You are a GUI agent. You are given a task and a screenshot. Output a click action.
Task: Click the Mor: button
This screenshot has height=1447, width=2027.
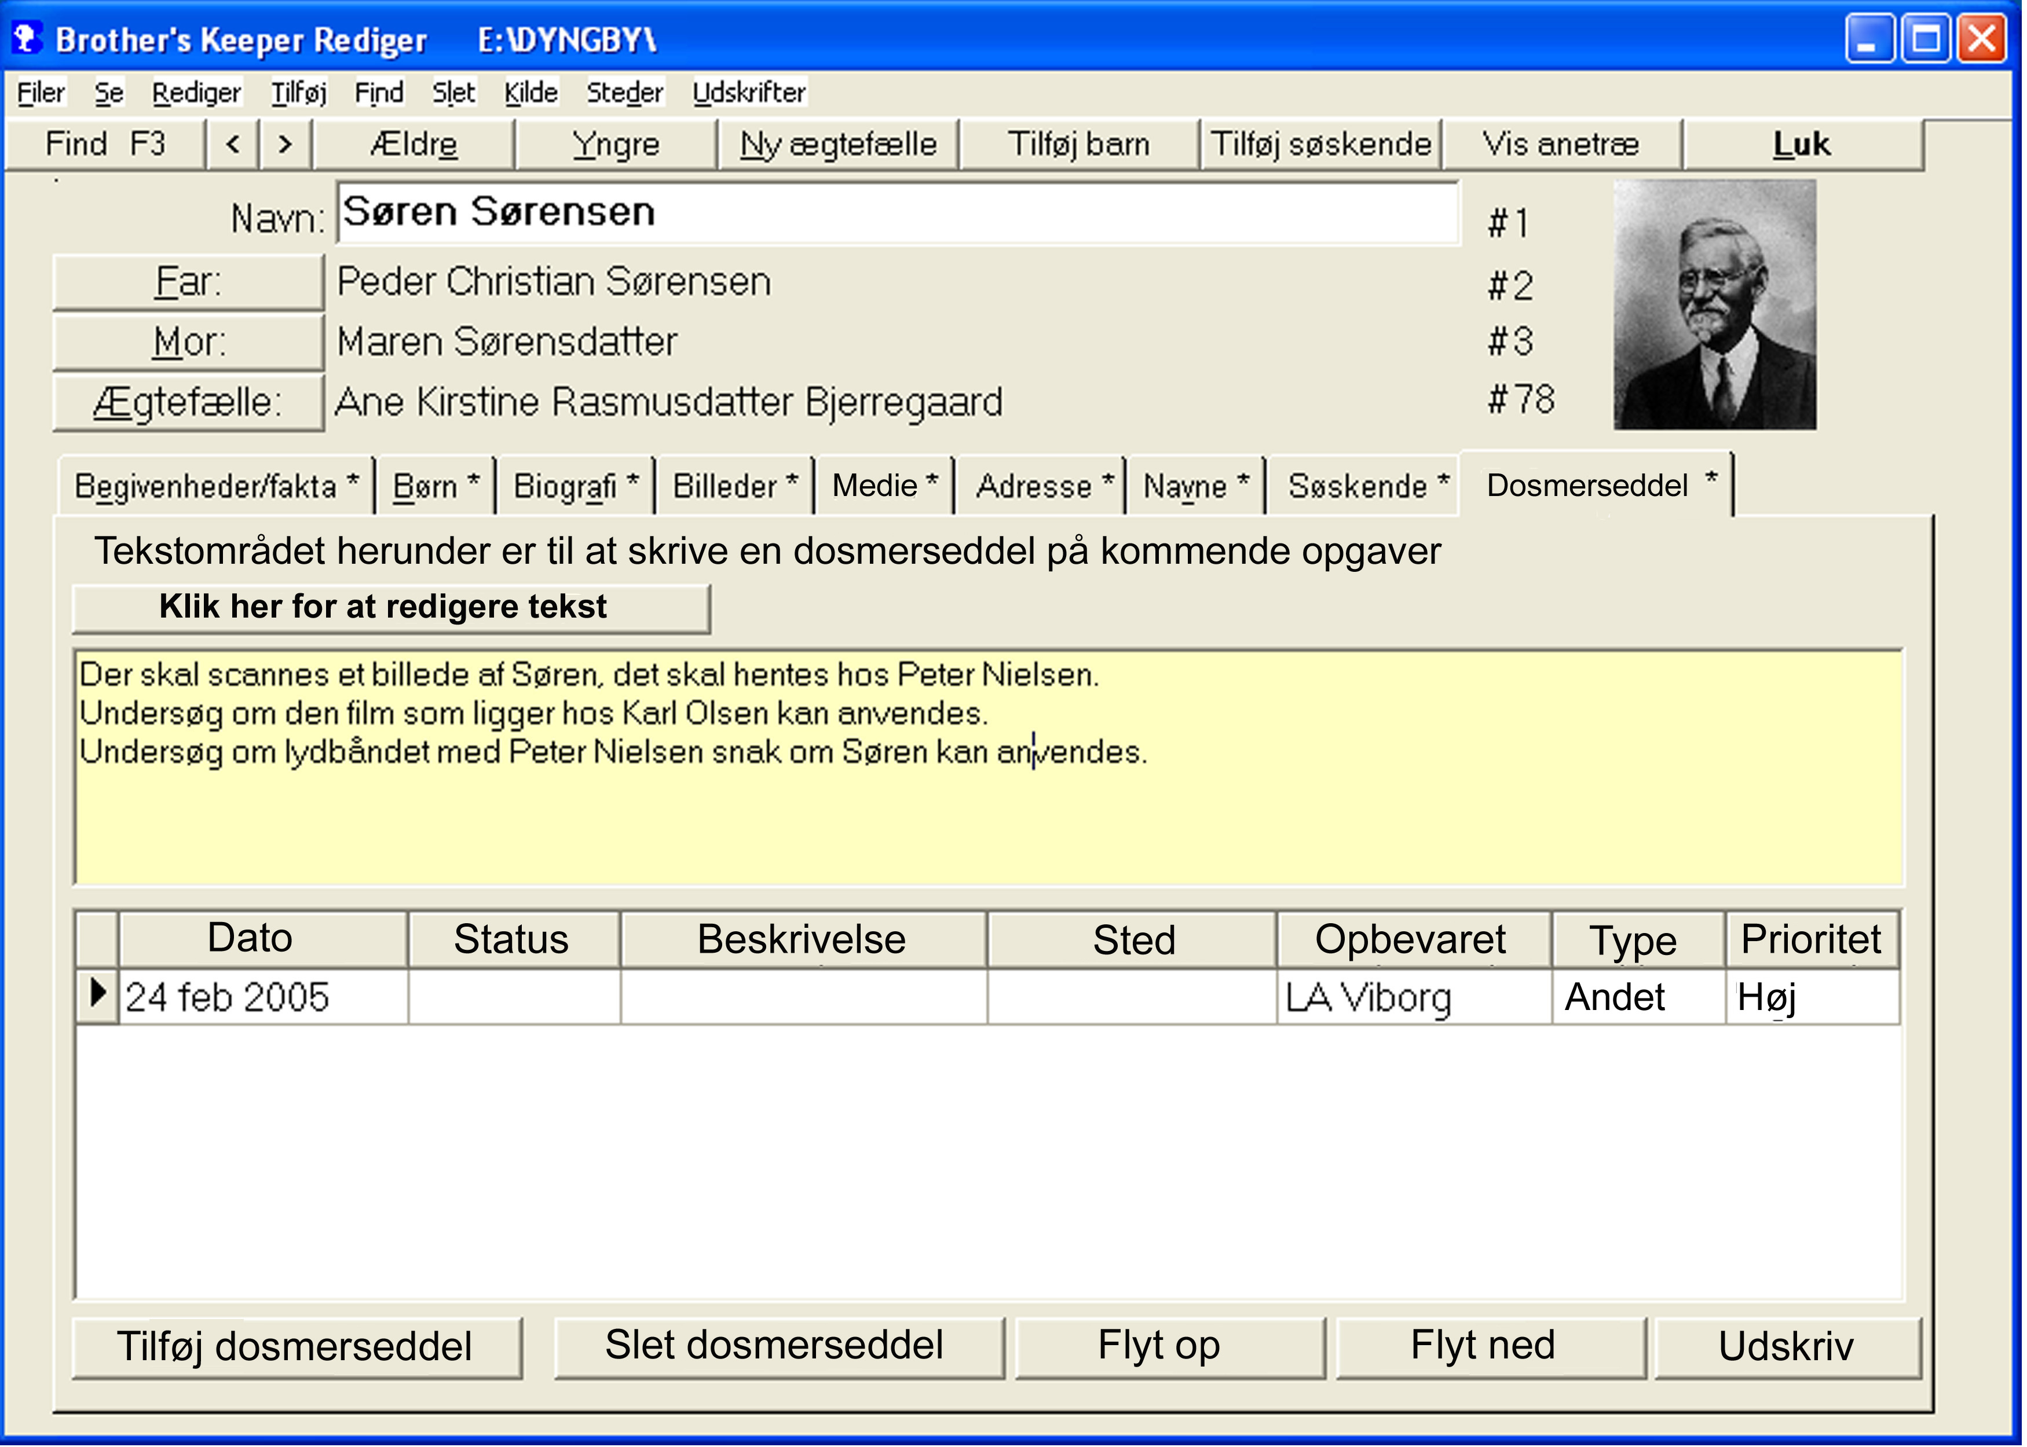click(x=188, y=342)
